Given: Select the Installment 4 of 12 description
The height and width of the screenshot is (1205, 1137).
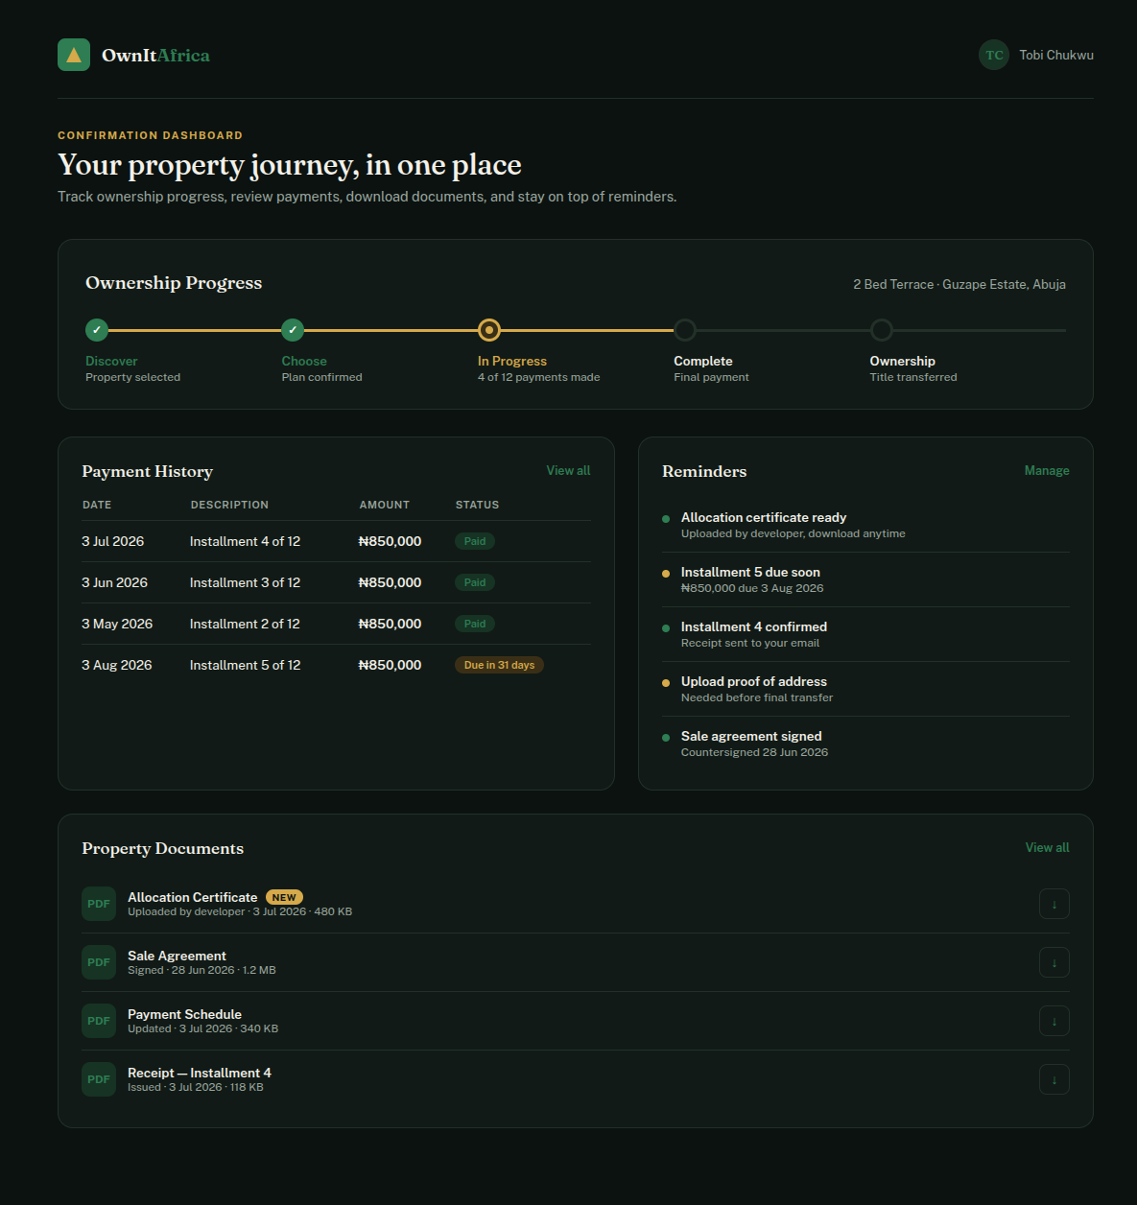Looking at the screenshot, I should 245,541.
